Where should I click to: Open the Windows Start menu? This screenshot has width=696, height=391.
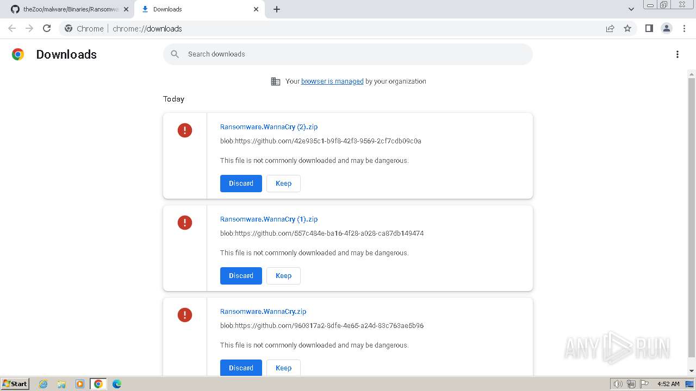click(x=15, y=383)
